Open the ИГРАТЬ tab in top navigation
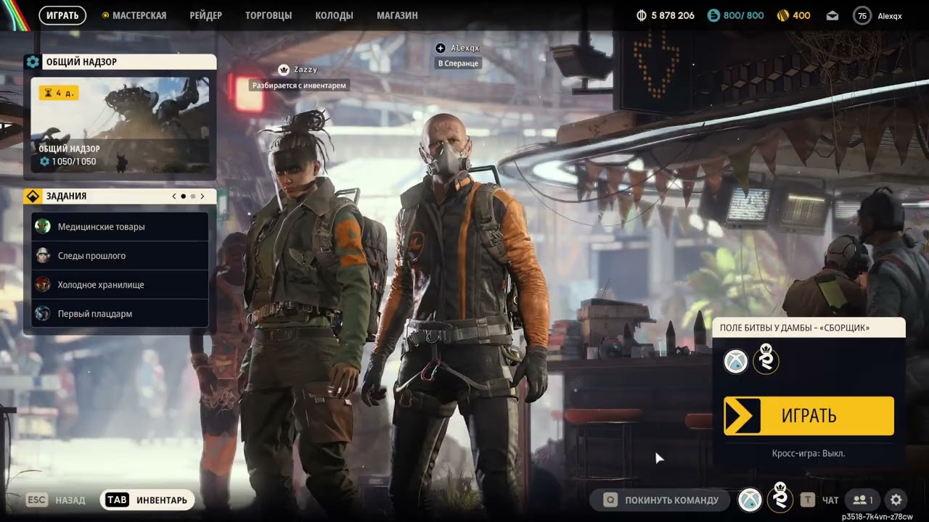 (62, 15)
